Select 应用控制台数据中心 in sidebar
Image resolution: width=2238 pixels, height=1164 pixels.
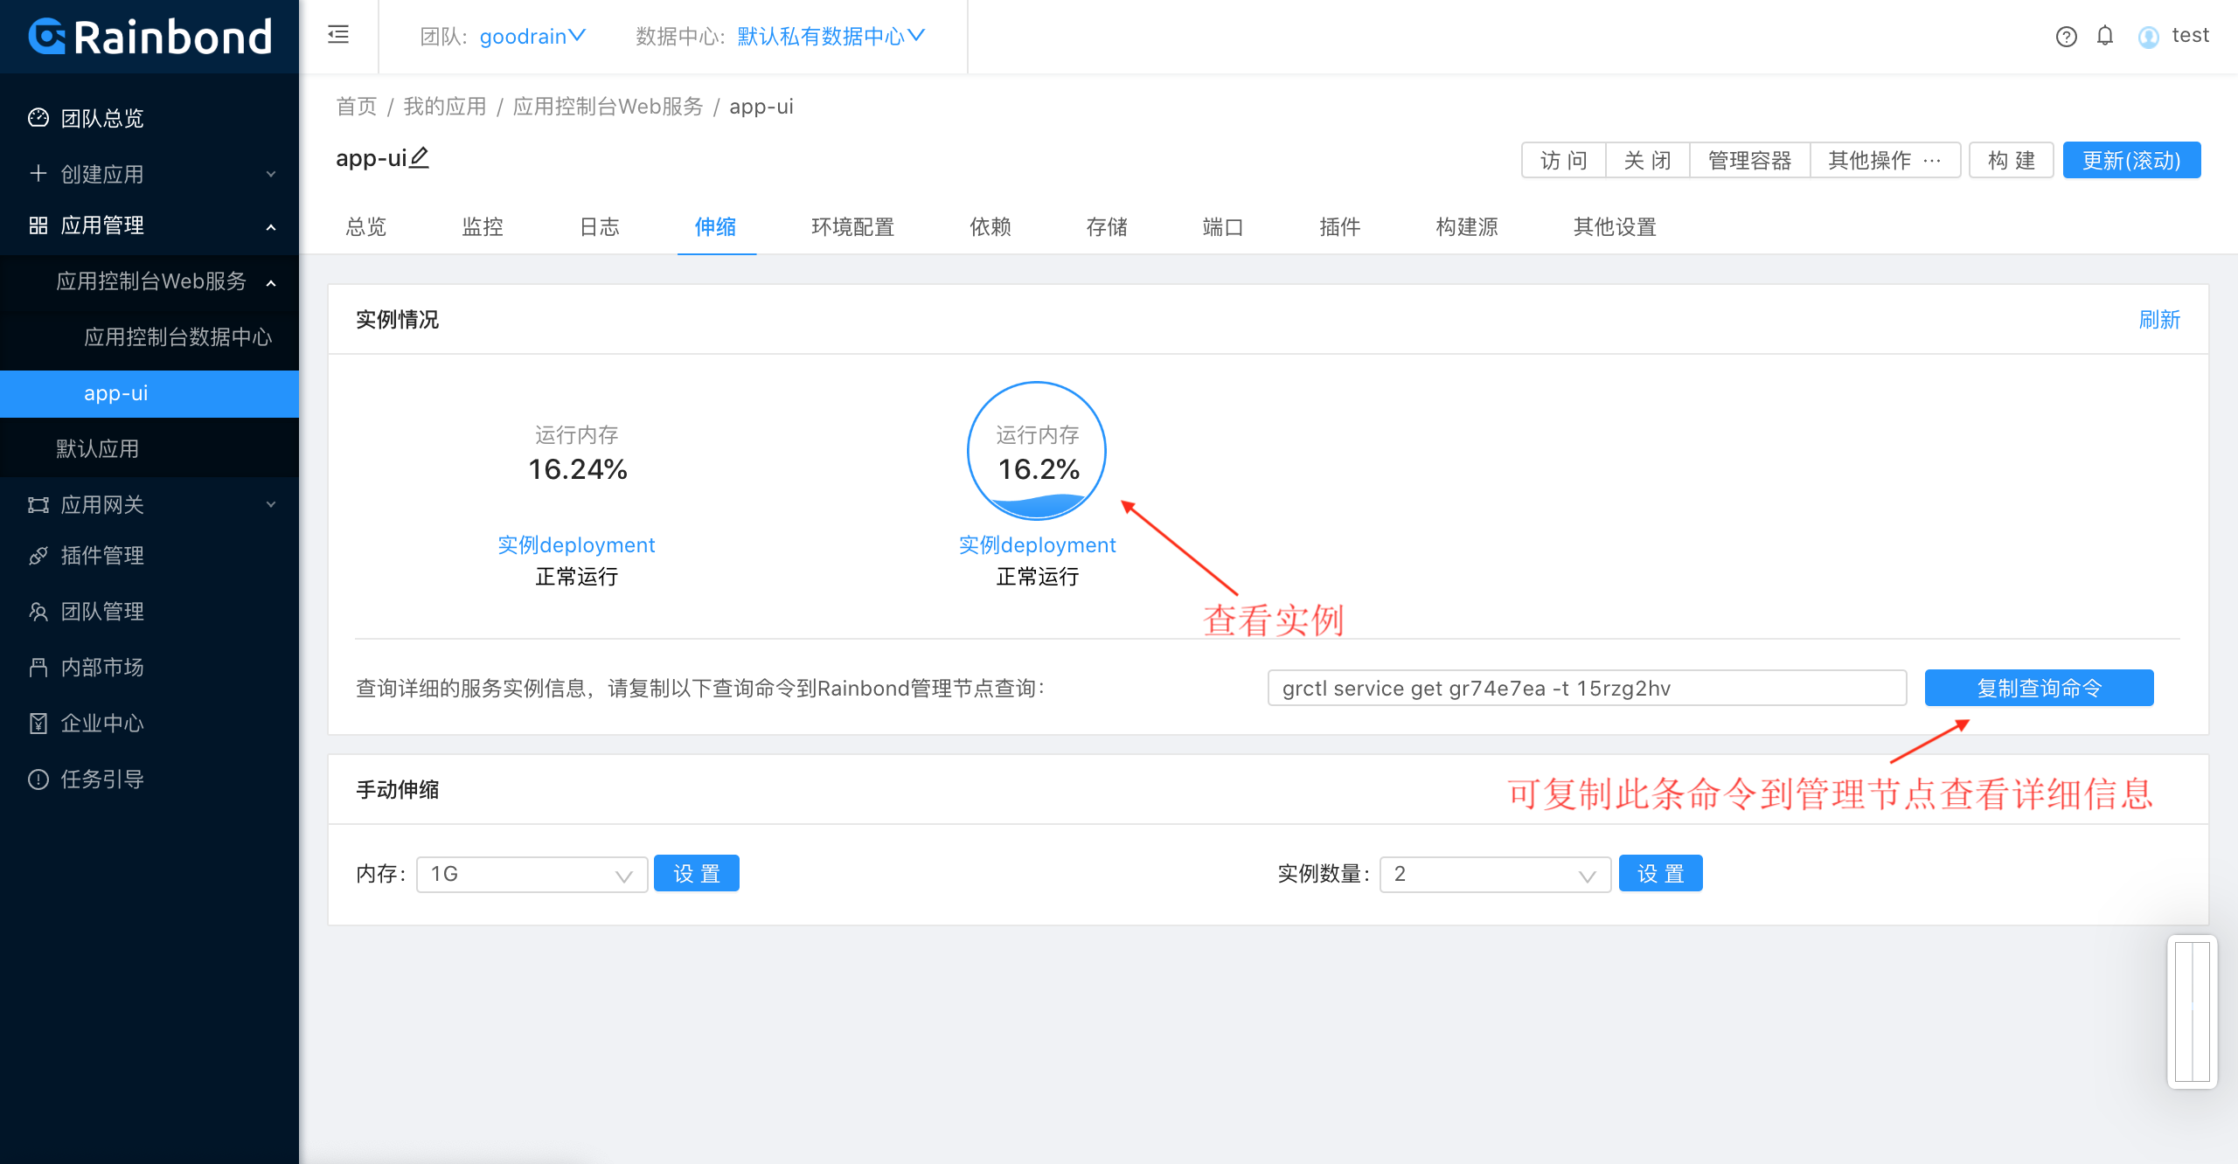coord(178,337)
